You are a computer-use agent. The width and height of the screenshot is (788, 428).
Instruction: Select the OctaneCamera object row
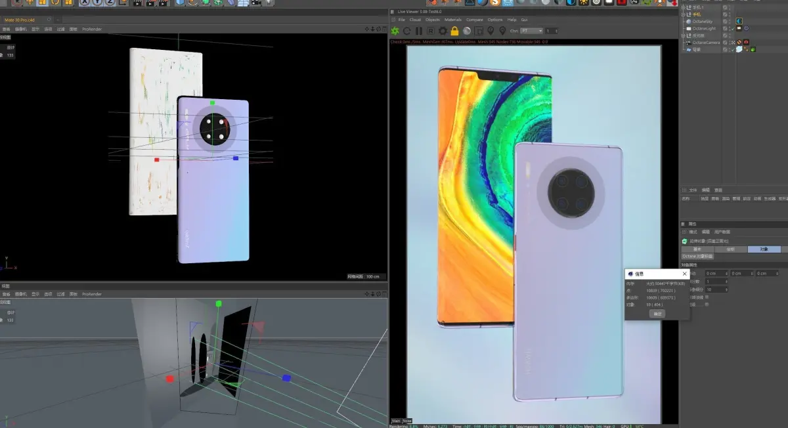click(x=706, y=43)
